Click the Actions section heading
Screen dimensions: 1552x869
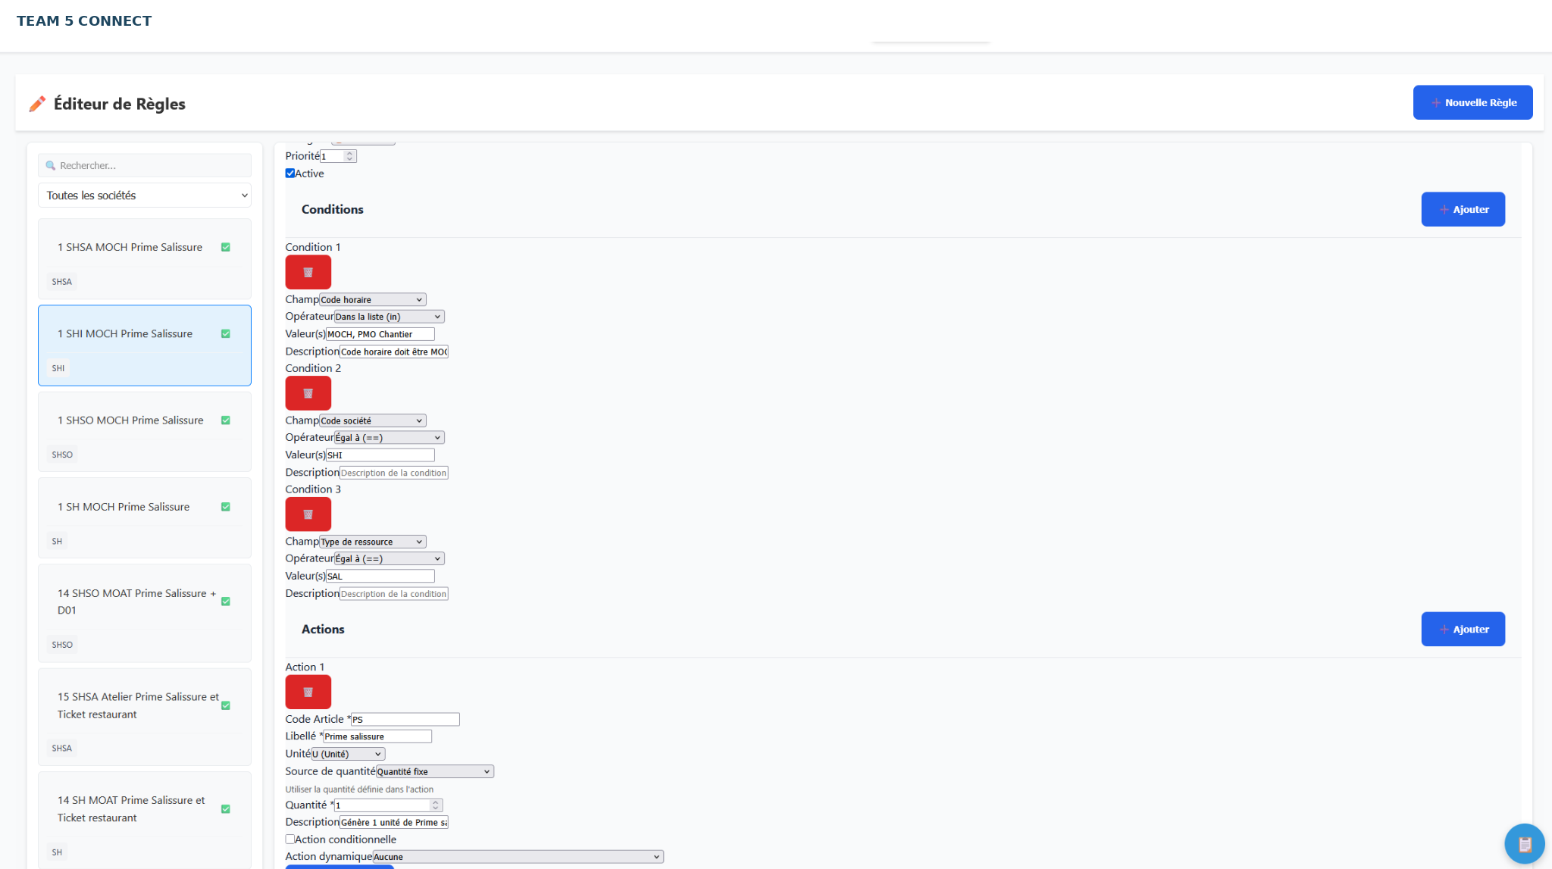click(323, 629)
